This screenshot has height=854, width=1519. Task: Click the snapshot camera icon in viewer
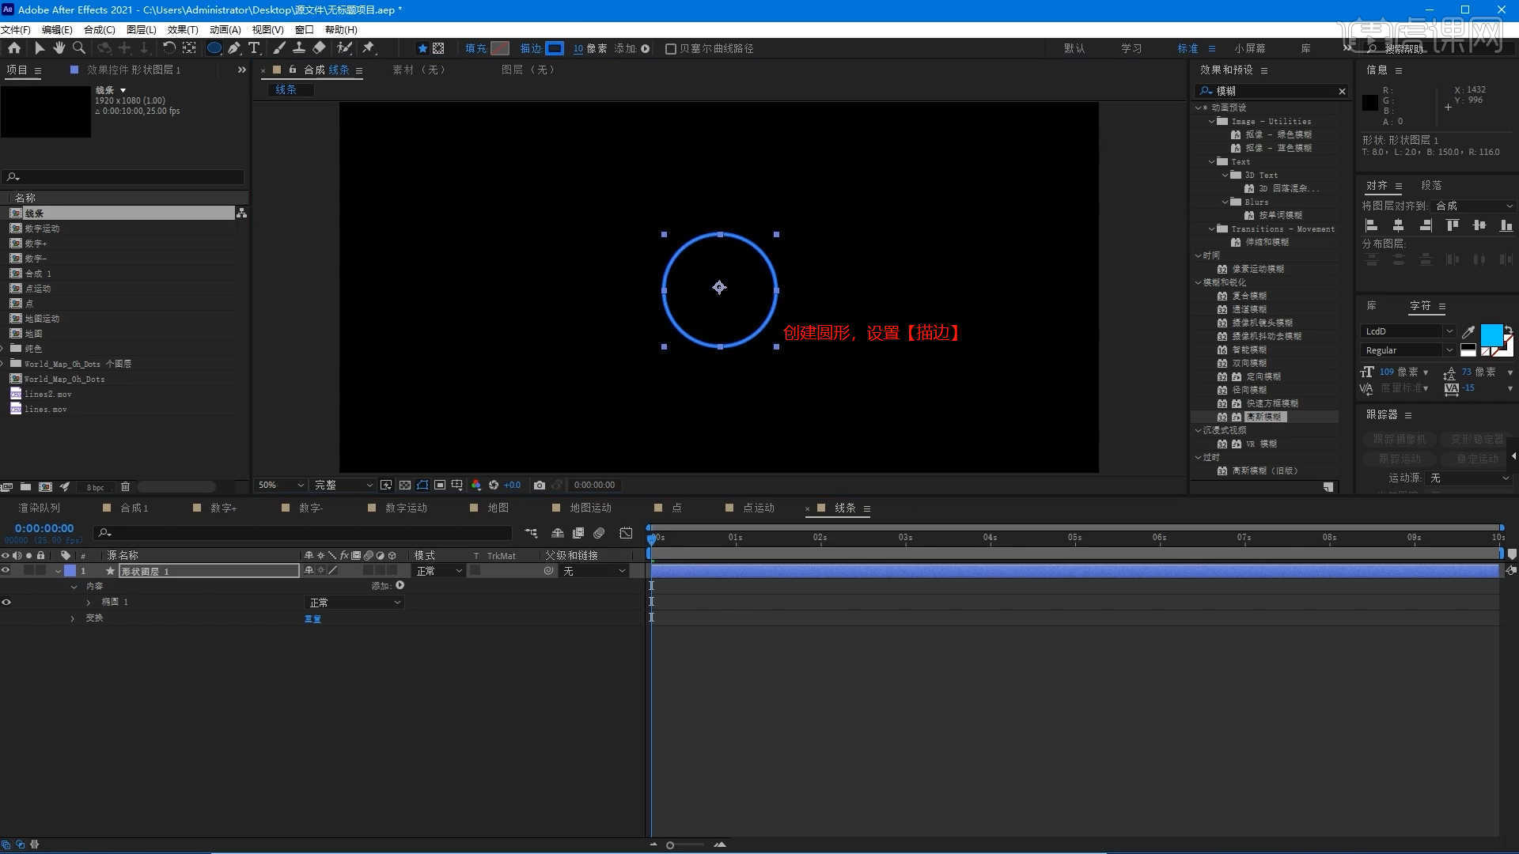540,485
